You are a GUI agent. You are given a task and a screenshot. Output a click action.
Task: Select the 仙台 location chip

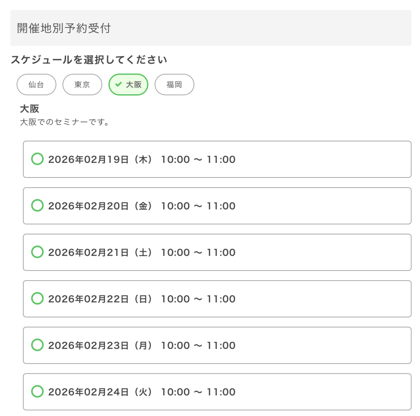(36, 85)
